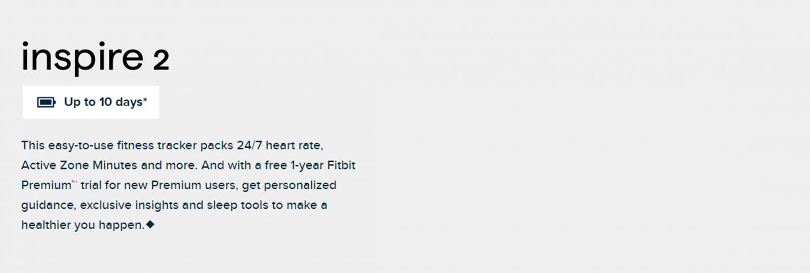Click the 'healthier you happen.' text

coord(83,225)
